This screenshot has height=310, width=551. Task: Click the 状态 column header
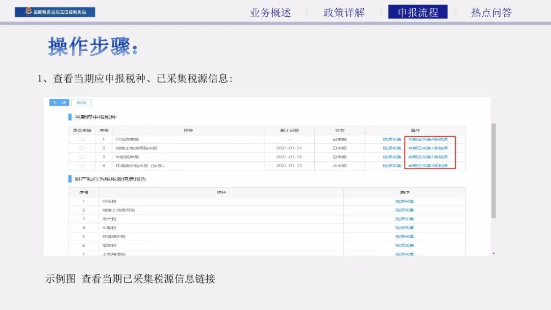click(x=340, y=130)
